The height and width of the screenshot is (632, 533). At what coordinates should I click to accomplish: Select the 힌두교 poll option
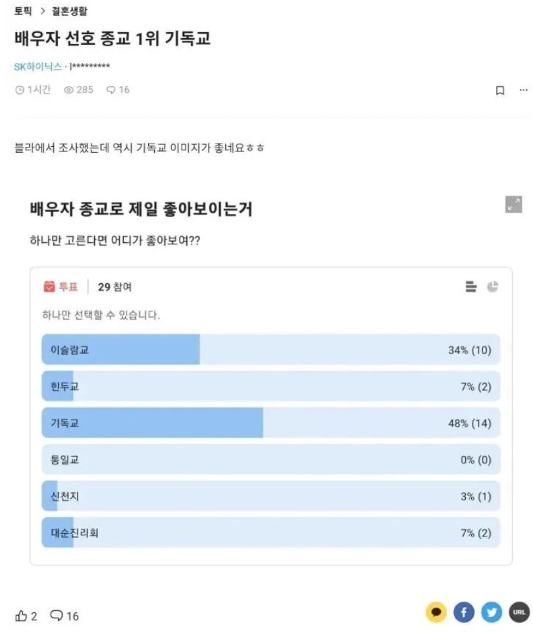coord(270,386)
